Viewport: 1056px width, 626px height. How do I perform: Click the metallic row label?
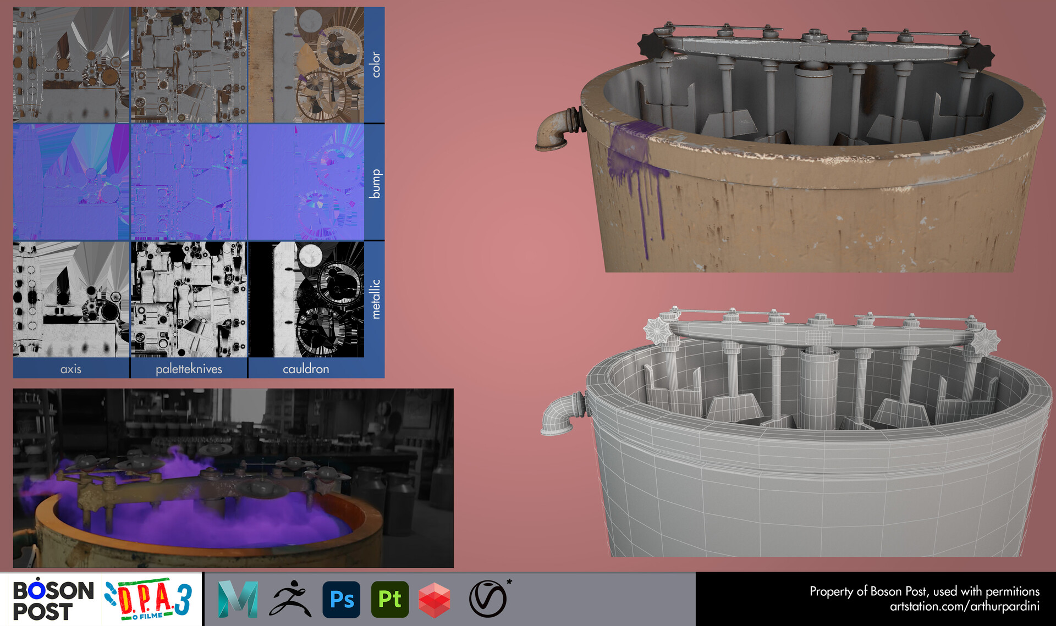[375, 299]
